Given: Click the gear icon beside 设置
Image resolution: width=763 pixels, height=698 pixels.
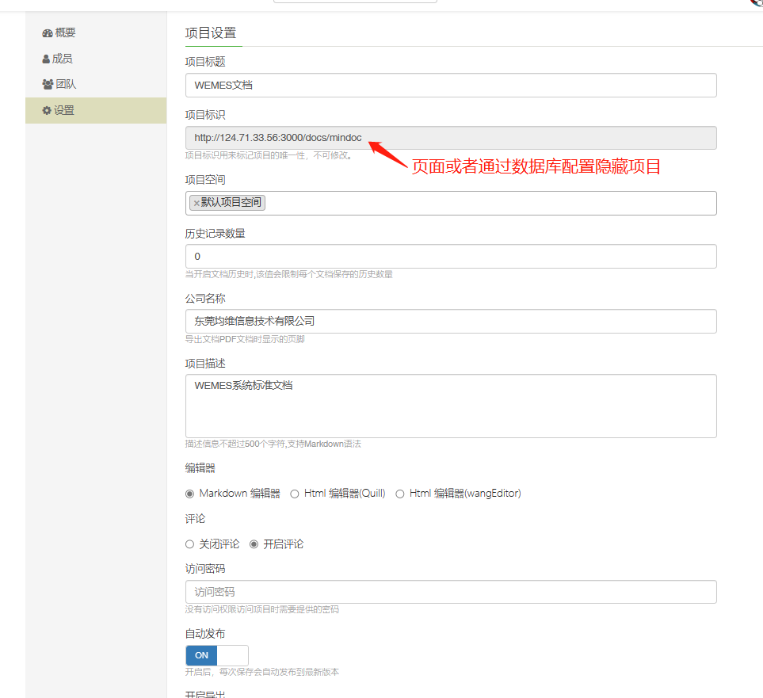Looking at the screenshot, I should click(47, 110).
